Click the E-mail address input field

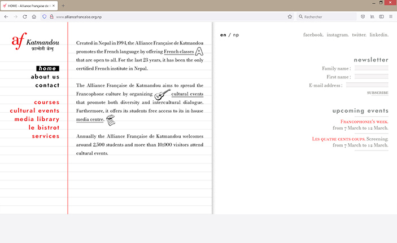coord(367,85)
